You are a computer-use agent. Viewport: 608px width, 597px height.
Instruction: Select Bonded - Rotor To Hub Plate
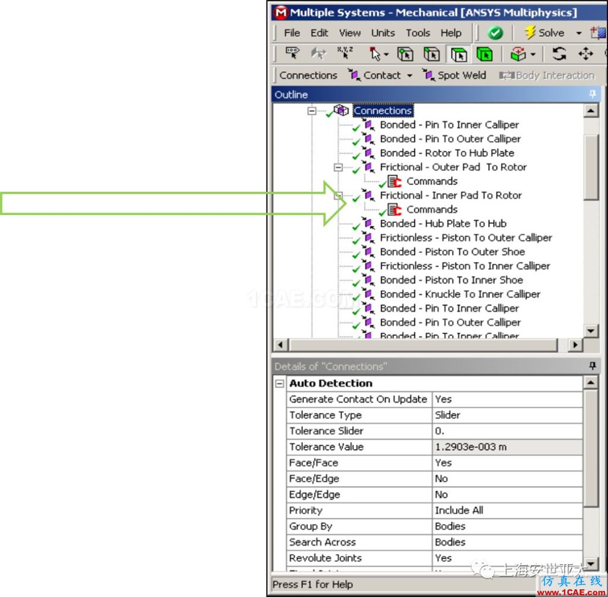point(447,153)
